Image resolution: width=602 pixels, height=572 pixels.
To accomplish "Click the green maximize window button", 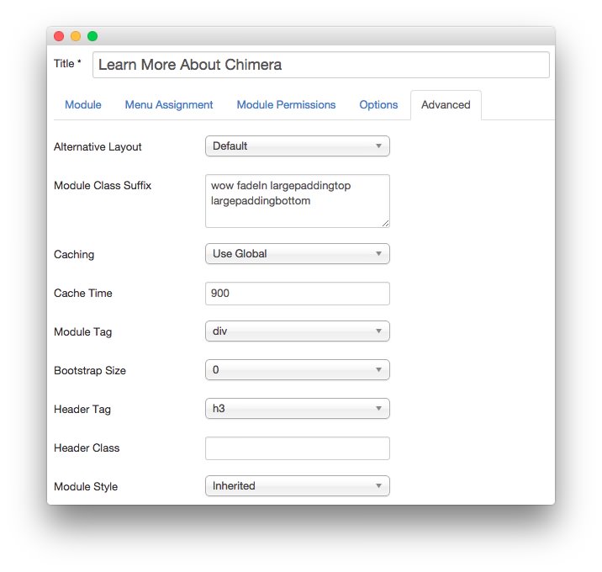I will coord(92,36).
